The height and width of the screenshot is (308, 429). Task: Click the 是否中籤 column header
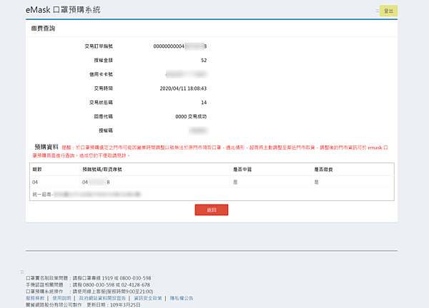click(242, 170)
